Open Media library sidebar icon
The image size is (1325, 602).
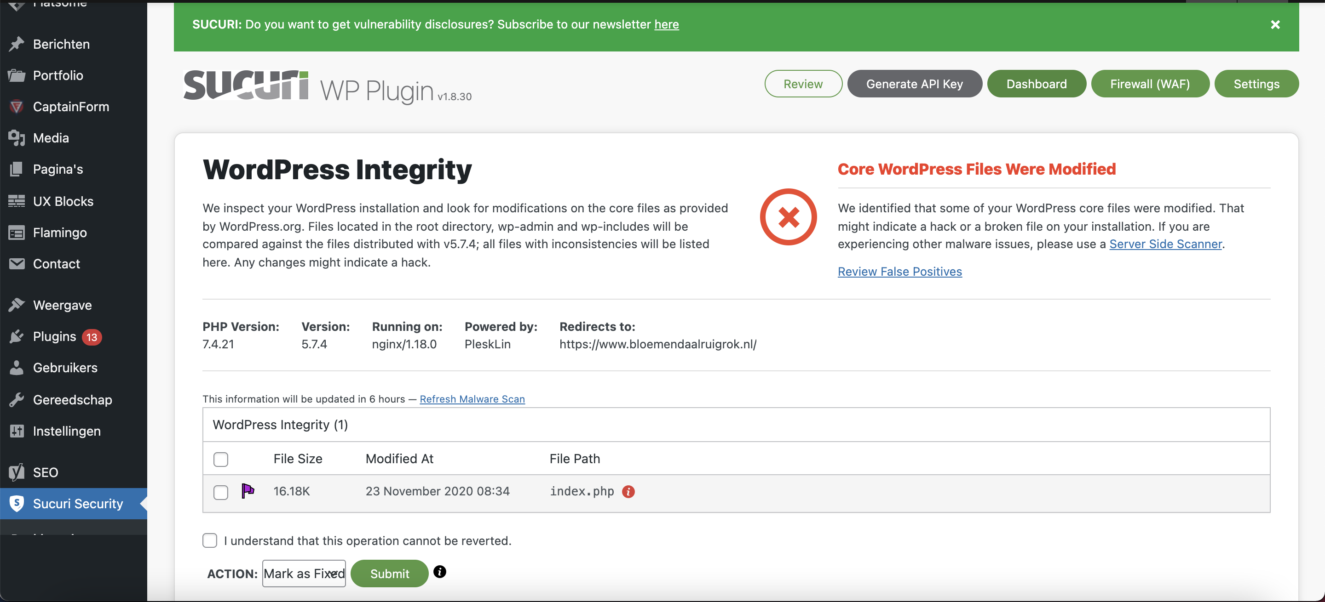(x=17, y=138)
